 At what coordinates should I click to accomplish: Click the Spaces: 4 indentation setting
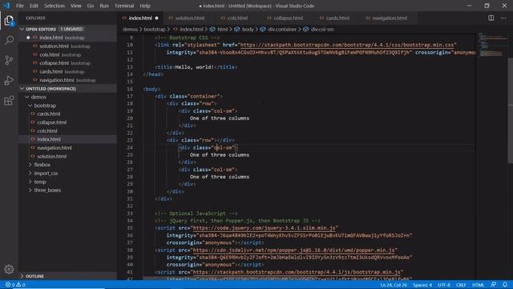tap(422, 285)
